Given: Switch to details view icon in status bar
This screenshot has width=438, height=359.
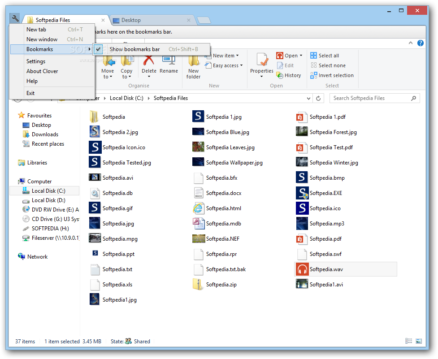Looking at the screenshot, I should point(409,341).
